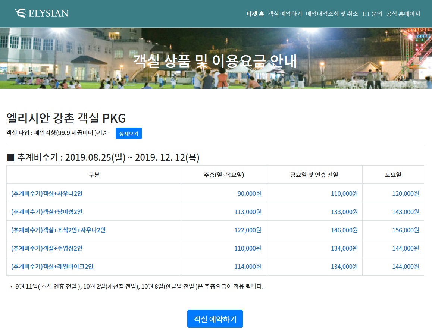Click the 133,000원 Friday price
This screenshot has height=330, width=432.
coord(344,211)
